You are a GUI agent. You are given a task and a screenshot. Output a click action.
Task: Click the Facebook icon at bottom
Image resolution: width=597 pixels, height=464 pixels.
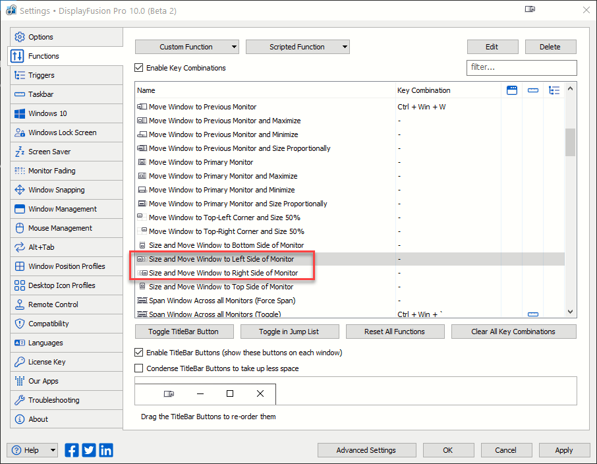(72, 450)
